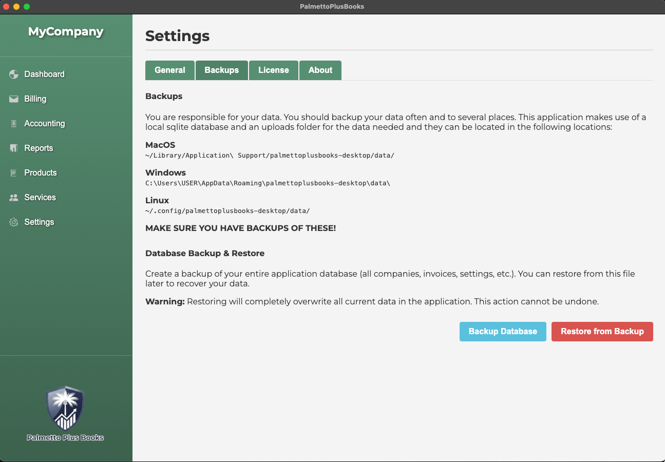Image resolution: width=665 pixels, height=462 pixels.
Task: Click the Products list icon
Action: click(x=14, y=173)
